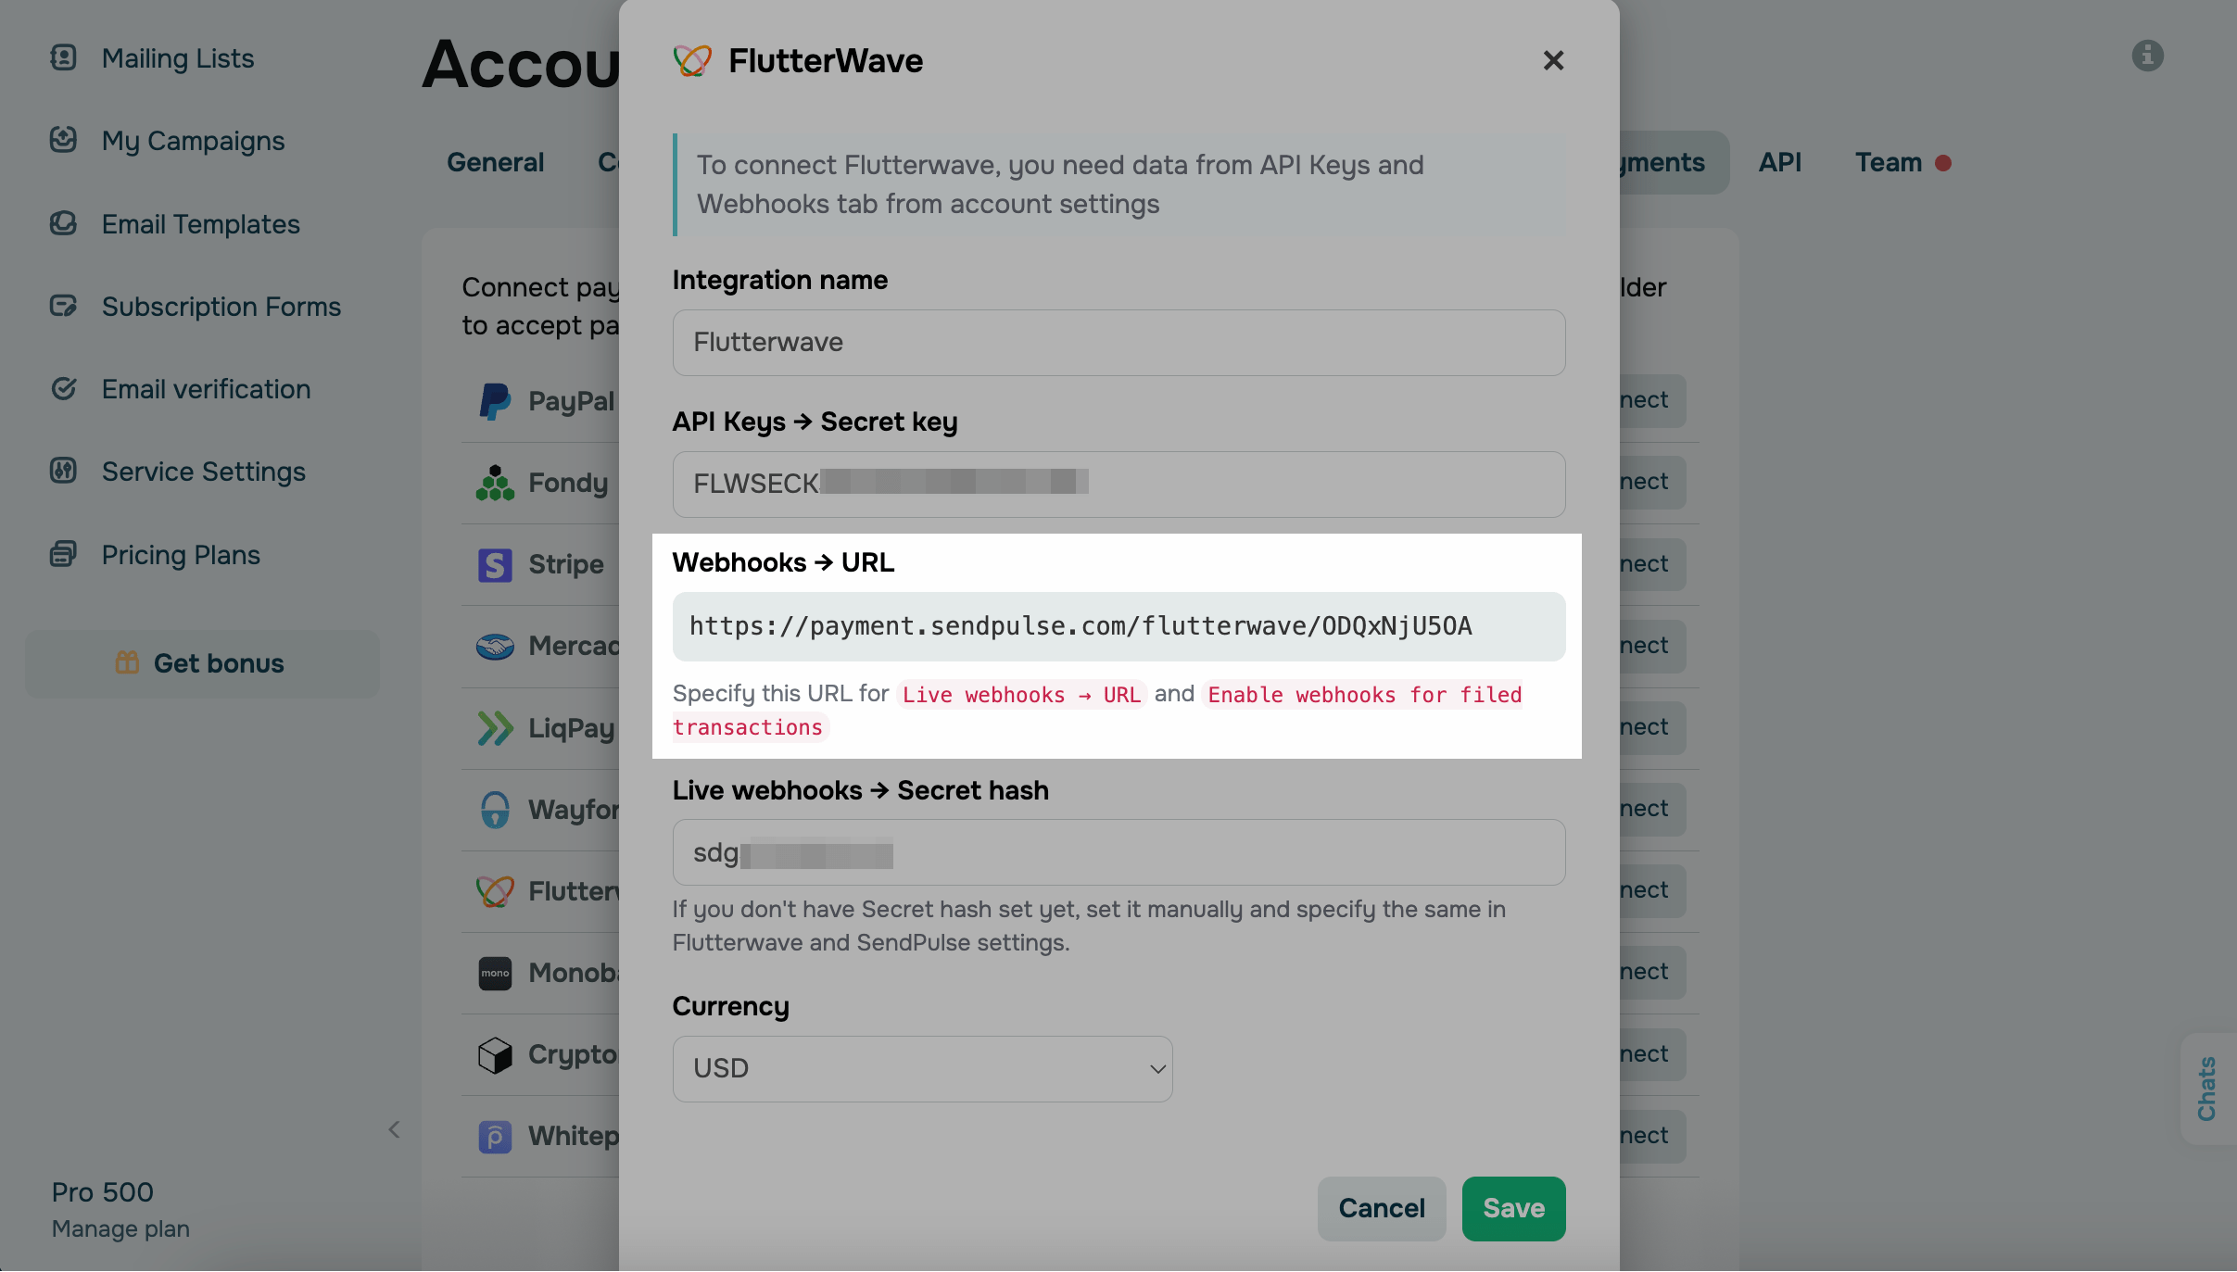Screen dimensions: 2237x1272
Task: Open the Chats side panel
Action: coord(2206,1089)
